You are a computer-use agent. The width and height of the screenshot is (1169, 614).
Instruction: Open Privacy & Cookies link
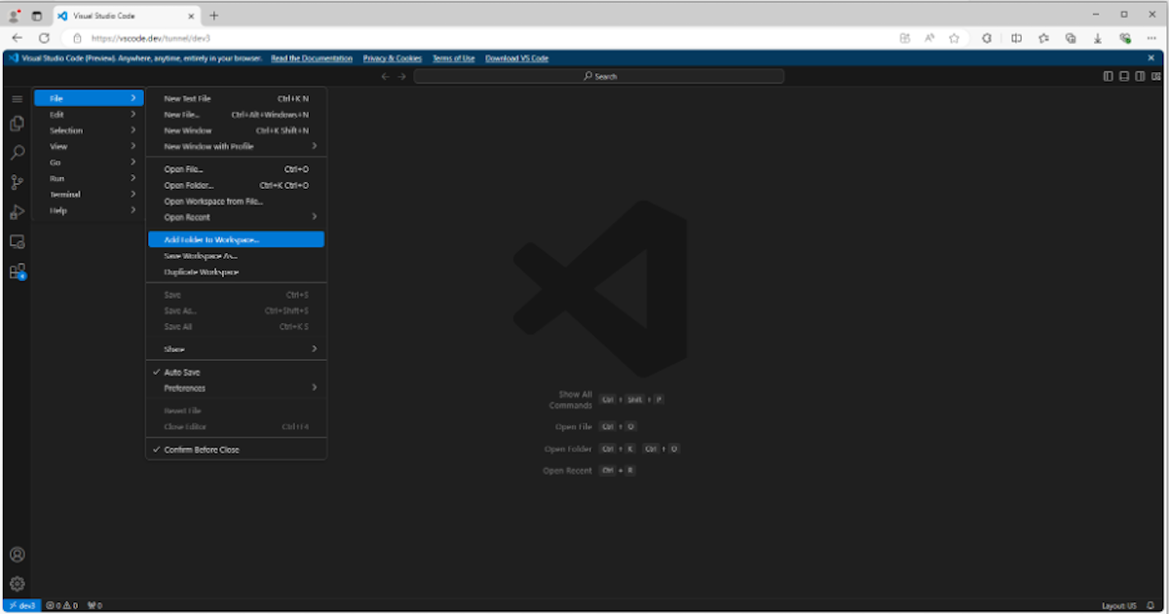click(393, 58)
